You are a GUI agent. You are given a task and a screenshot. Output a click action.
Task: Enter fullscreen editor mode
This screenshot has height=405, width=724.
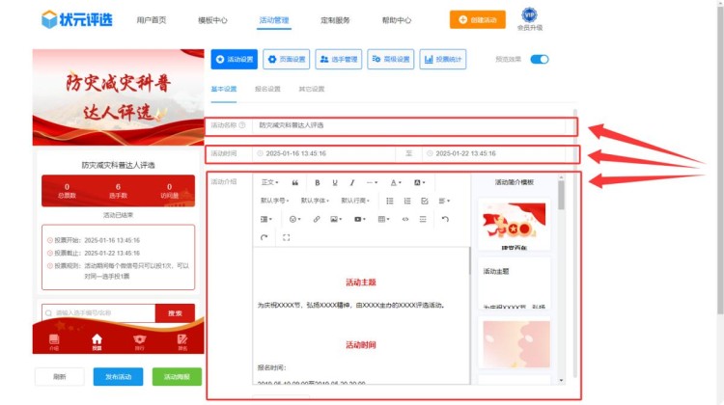[286, 237]
